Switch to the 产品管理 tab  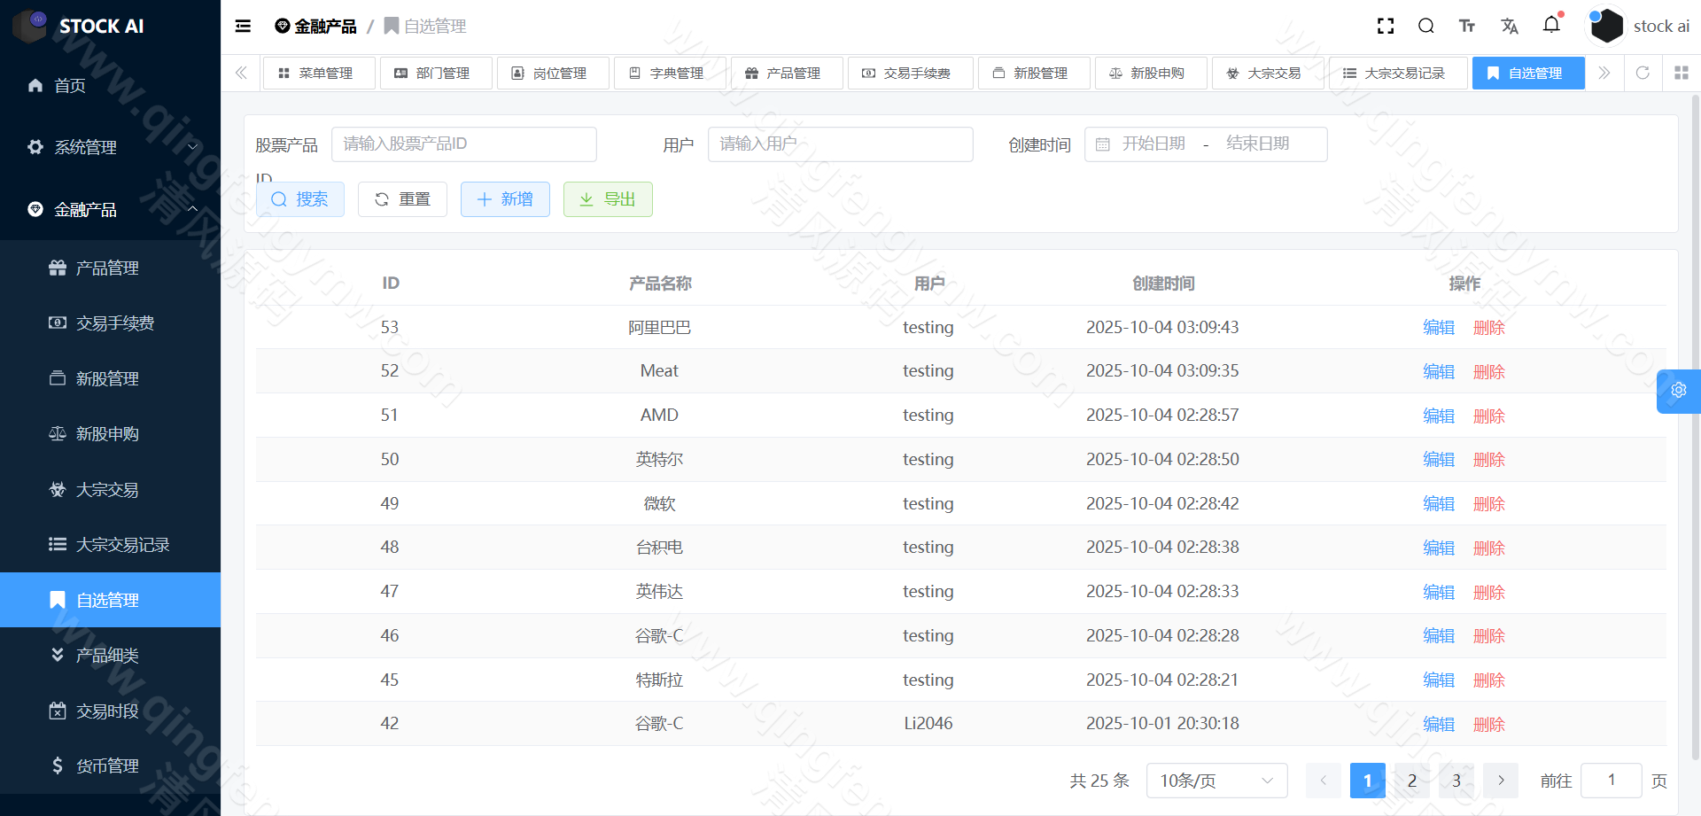[787, 73]
